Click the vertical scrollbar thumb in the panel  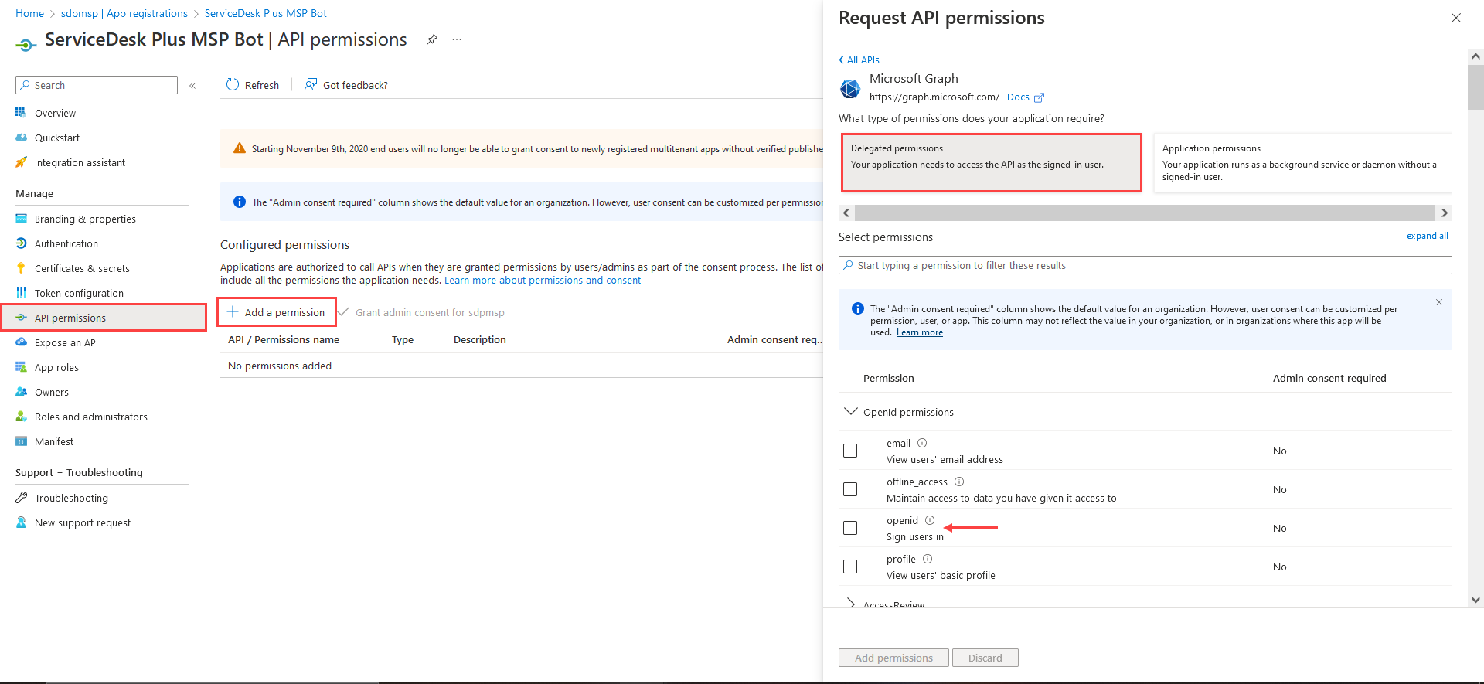click(1475, 87)
